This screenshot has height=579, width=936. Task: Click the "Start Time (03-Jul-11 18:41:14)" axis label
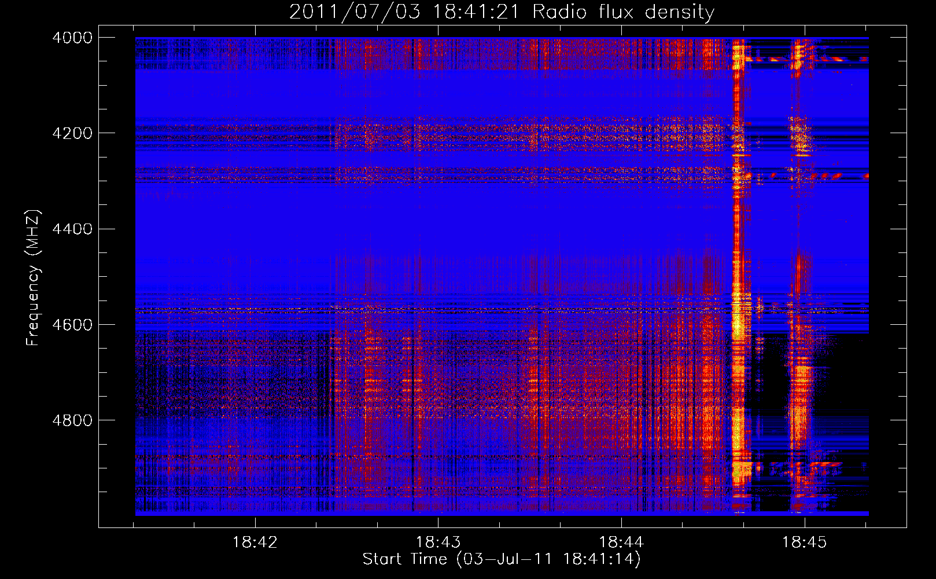(x=502, y=559)
